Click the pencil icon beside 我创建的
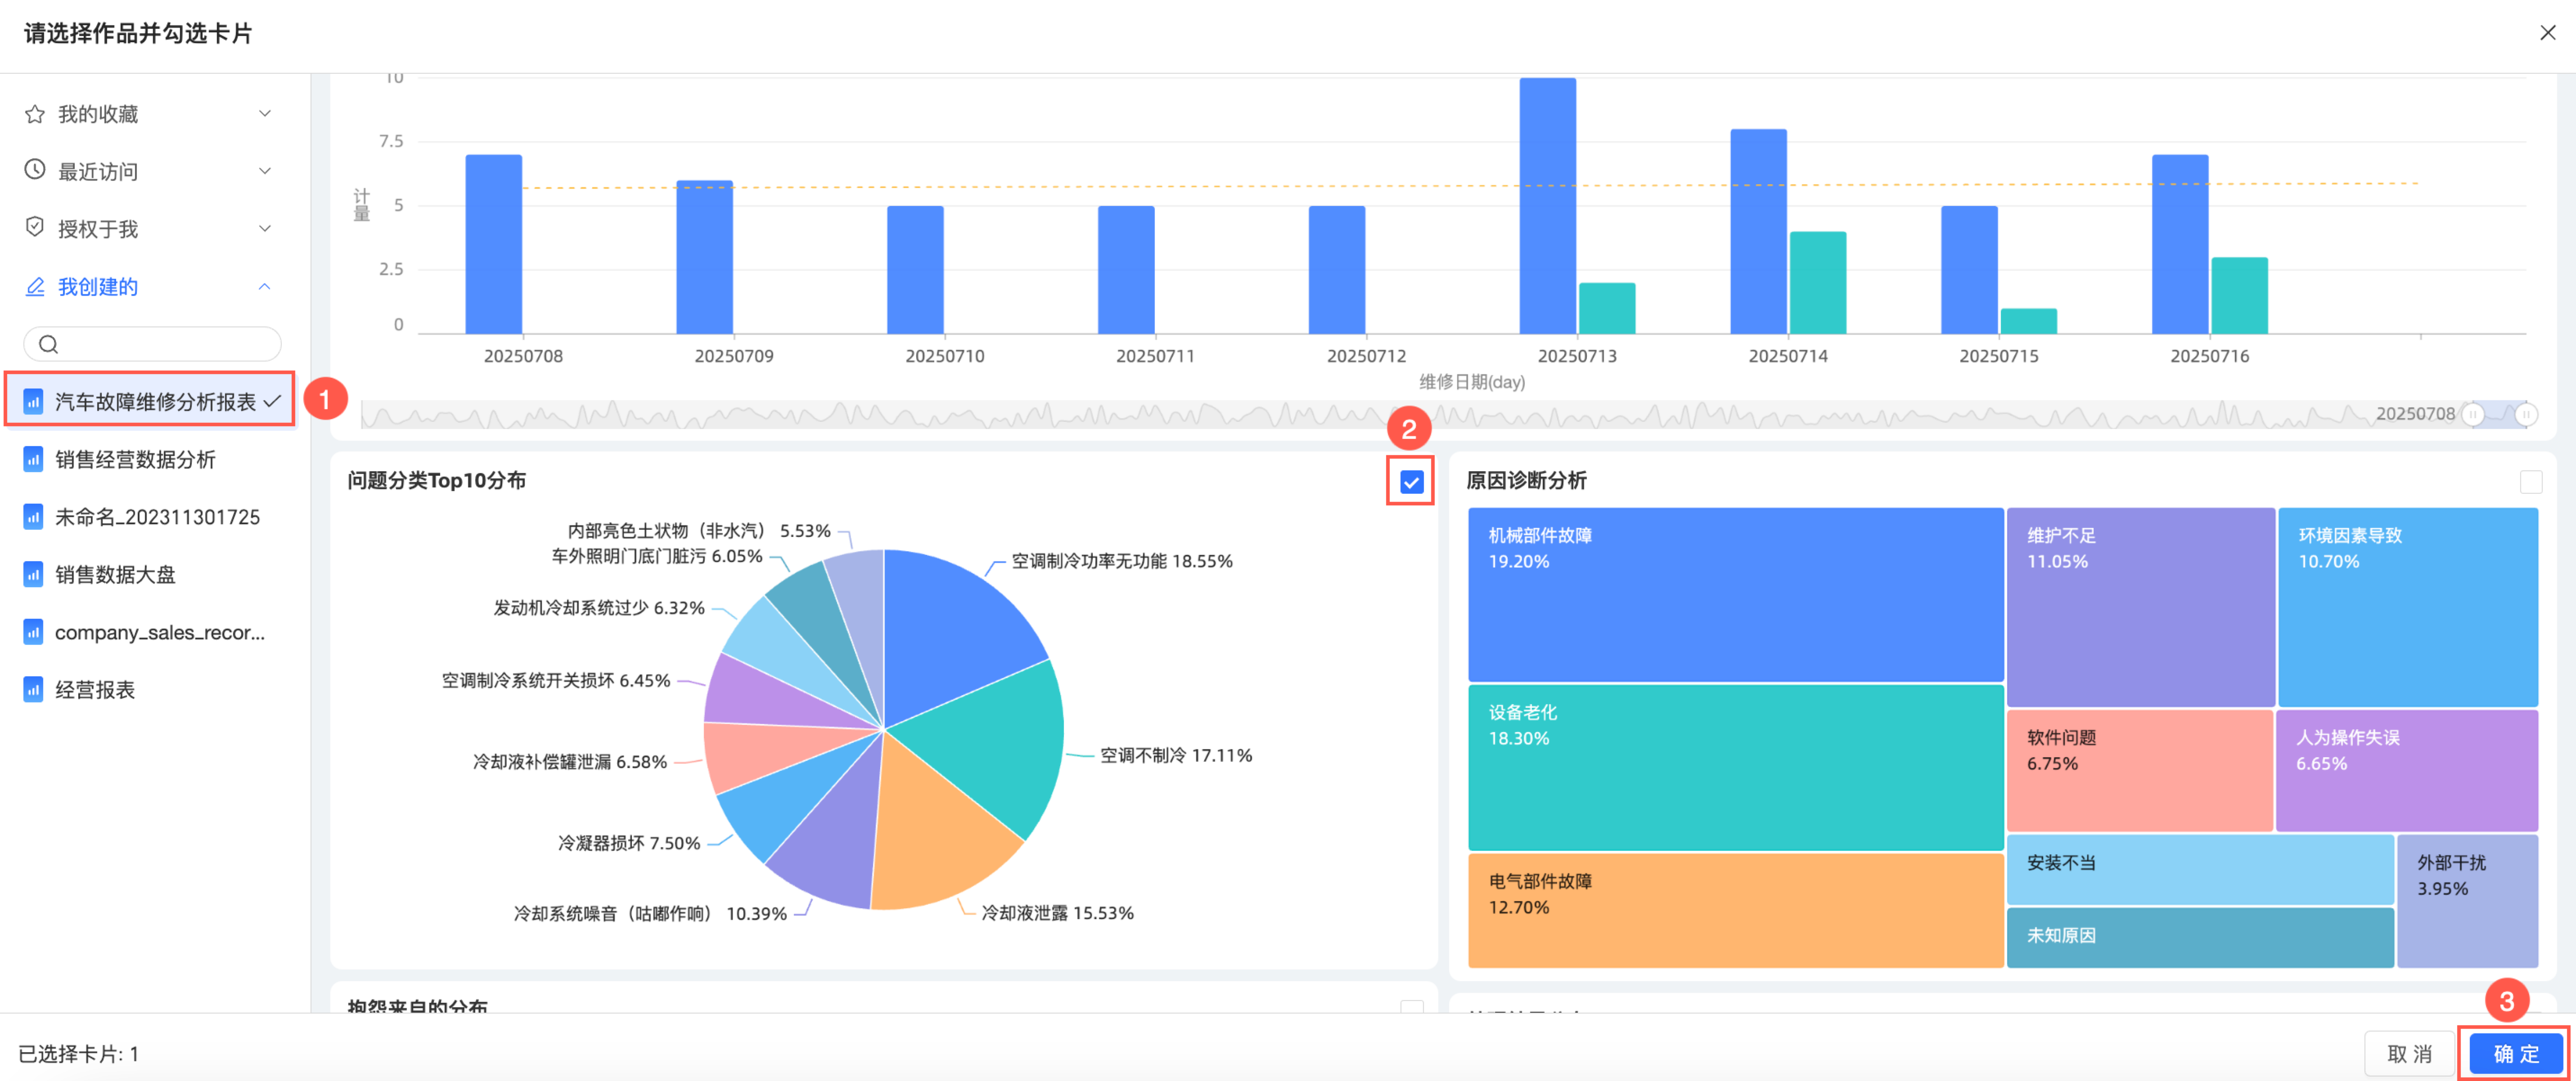The image size is (2576, 1081). (35, 287)
